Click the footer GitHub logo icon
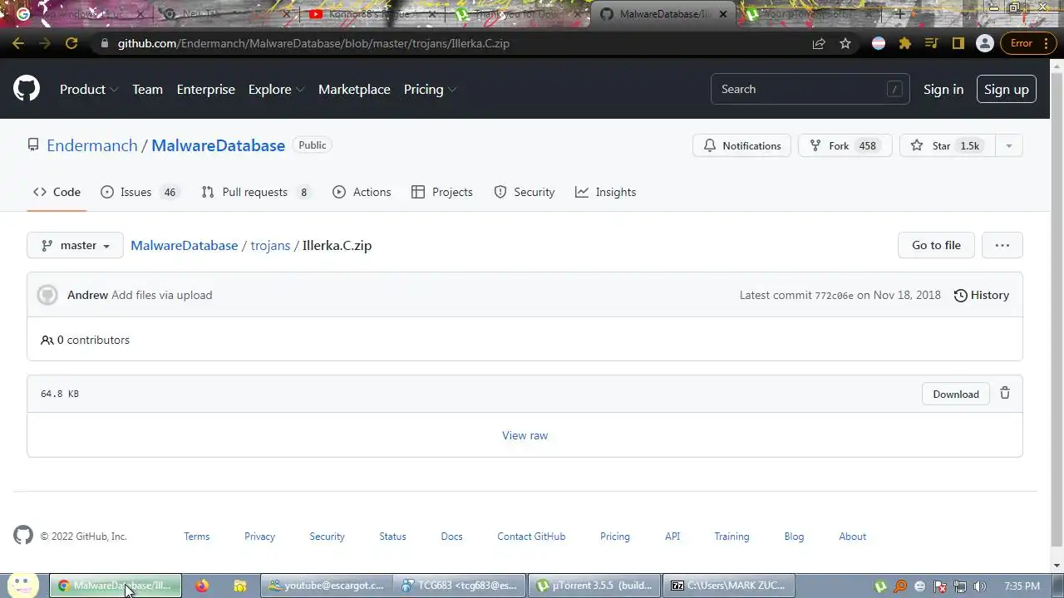 (23, 536)
